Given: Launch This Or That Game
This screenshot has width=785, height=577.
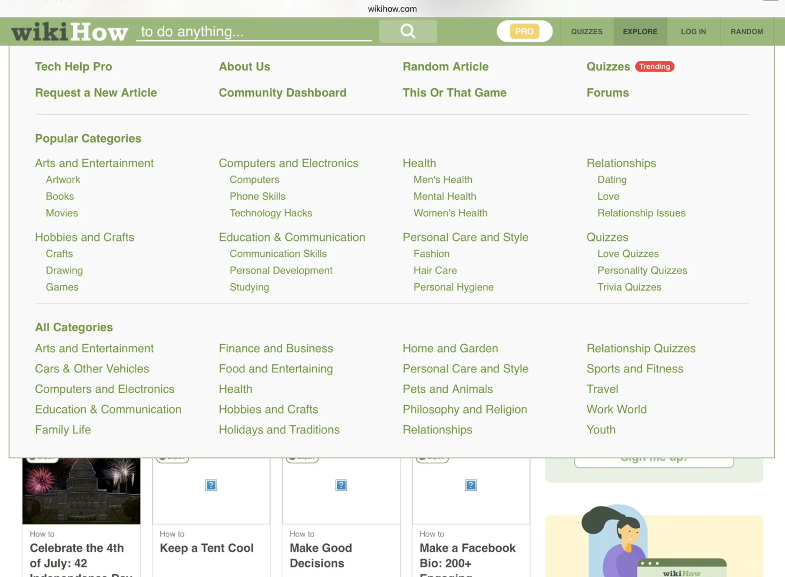Looking at the screenshot, I should tap(455, 93).
